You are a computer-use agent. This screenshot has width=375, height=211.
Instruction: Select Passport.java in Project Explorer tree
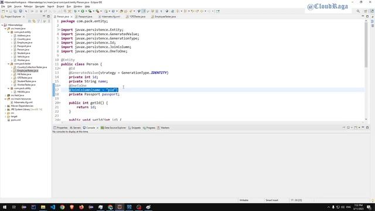[24, 46]
